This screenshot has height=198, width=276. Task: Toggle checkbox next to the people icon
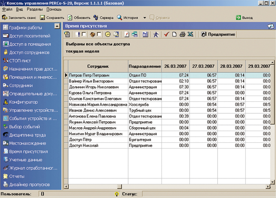[x=84, y=34]
